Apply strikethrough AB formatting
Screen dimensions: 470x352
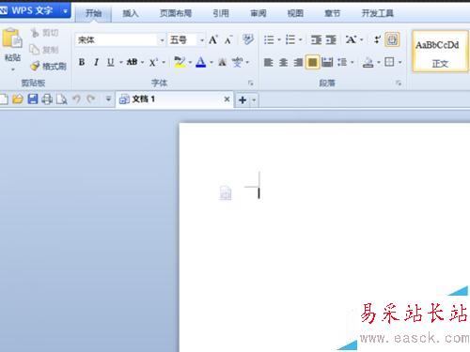point(132,62)
